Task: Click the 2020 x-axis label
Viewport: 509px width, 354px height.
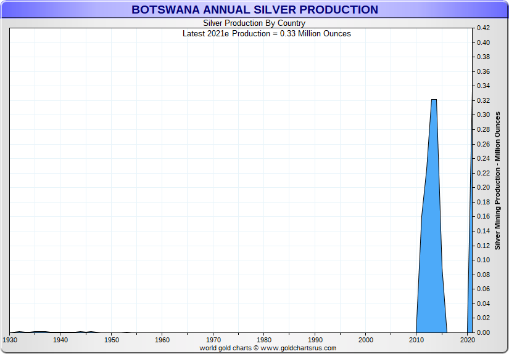Action: pyautogui.click(x=467, y=340)
